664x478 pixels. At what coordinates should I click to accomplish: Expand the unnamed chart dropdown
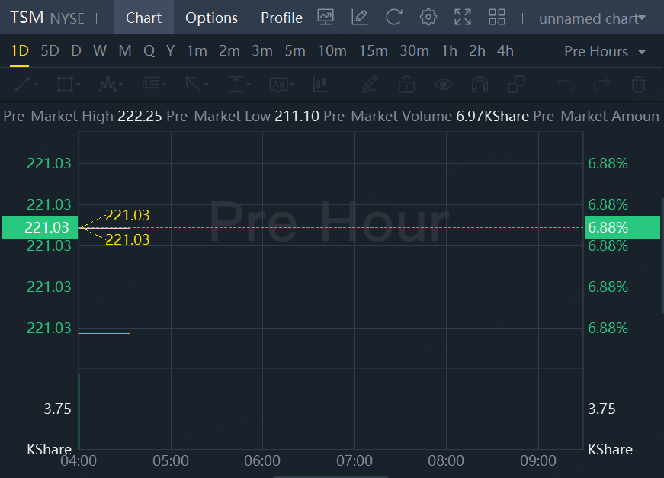pyautogui.click(x=592, y=18)
